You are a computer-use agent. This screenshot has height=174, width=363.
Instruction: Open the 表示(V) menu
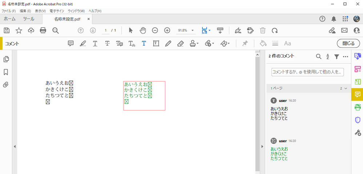[x=40, y=11]
